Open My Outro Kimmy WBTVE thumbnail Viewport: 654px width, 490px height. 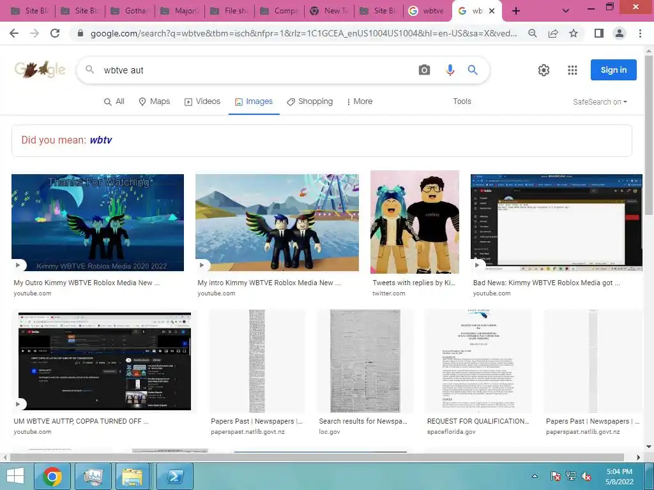click(x=98, y=223)
